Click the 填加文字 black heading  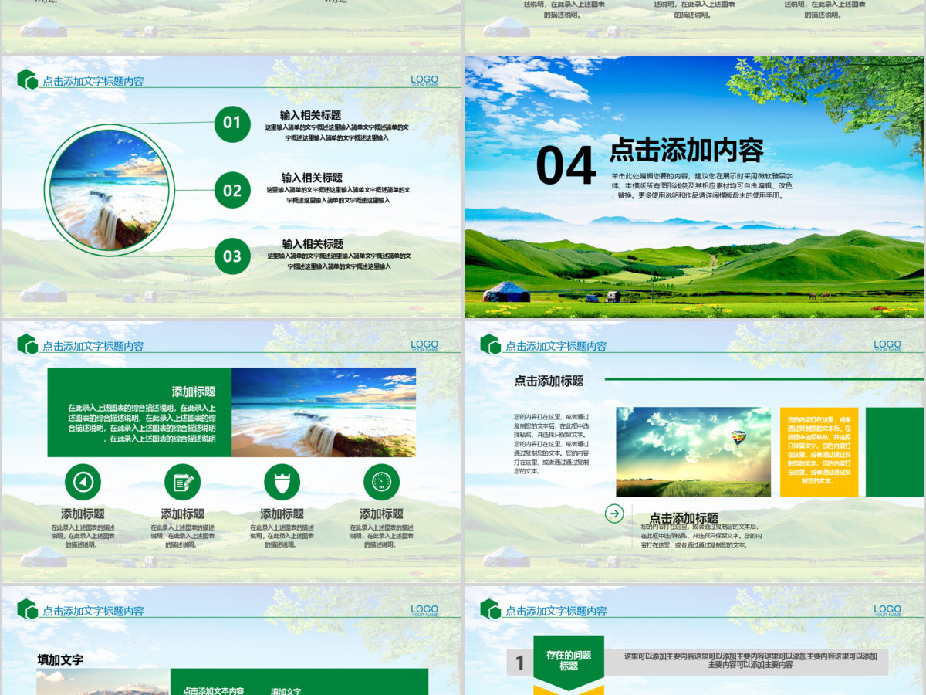click(60, 659)
